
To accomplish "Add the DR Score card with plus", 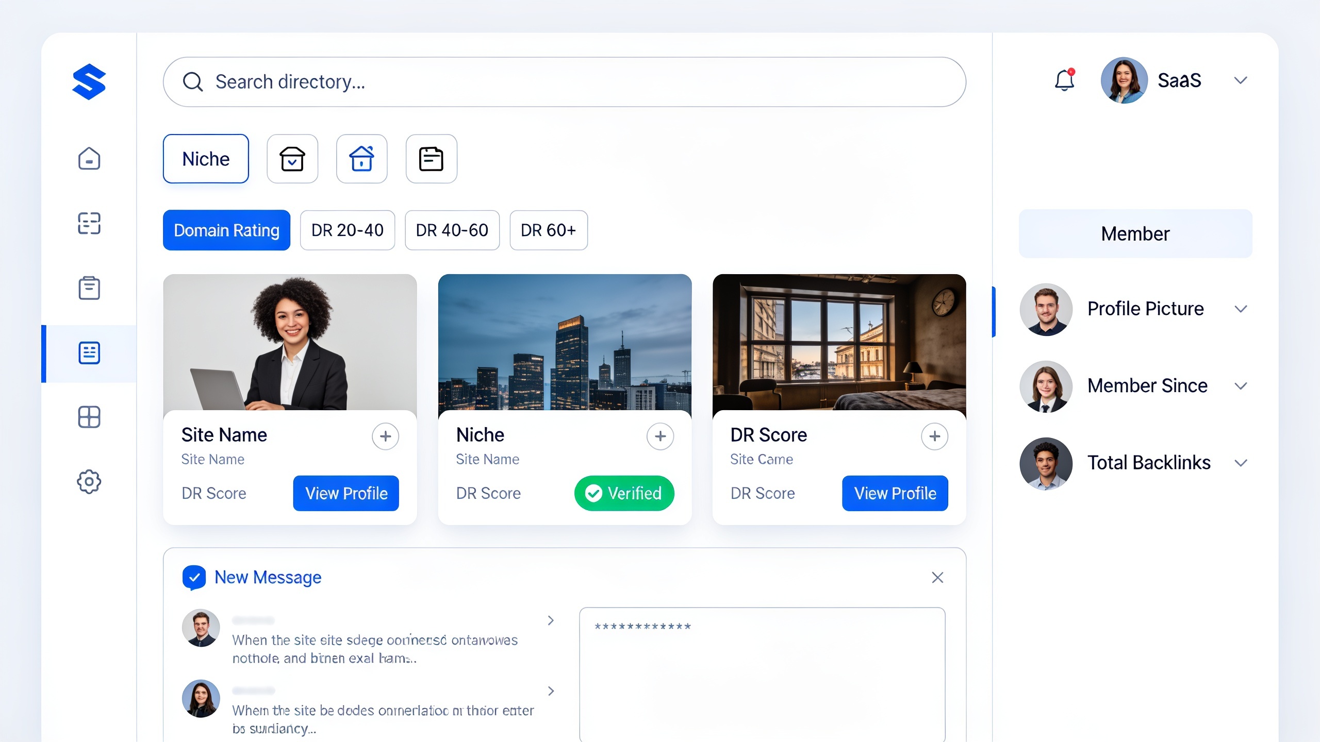I will 935,436.
